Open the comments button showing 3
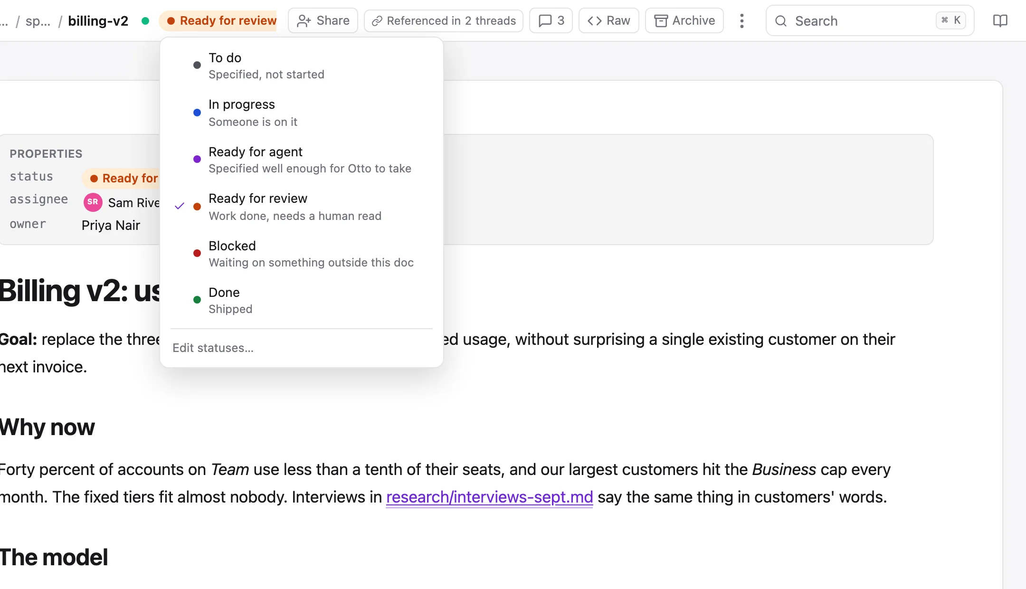Image resolution: width=1026 pixels, height=589 pixels. (x=551, y=21)
